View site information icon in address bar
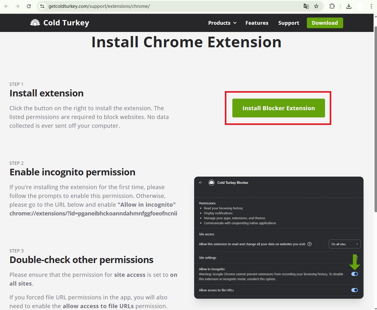 click(42, 6)
